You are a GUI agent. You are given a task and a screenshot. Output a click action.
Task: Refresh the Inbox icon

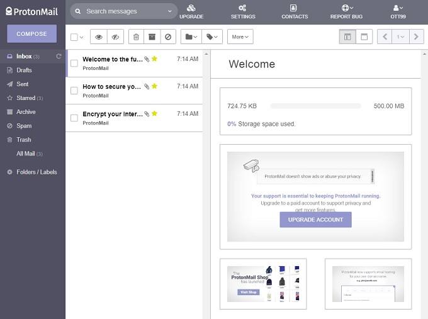pyautogui.click(x=59, y=56)
